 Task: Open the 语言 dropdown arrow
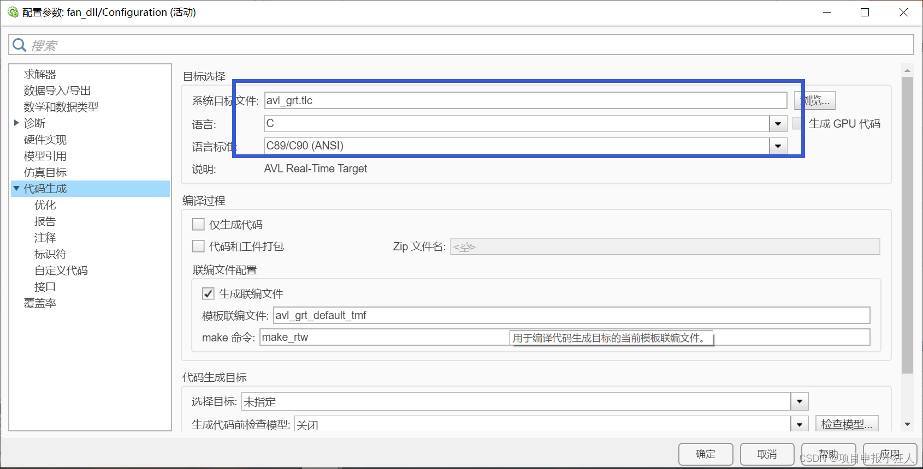click(778, 124)
